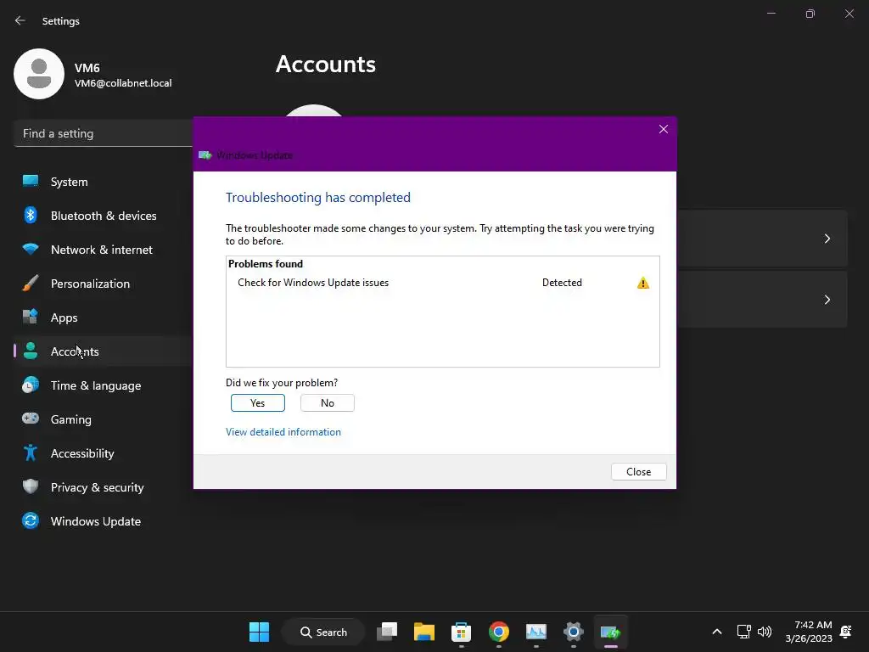Open the clock showing 7:42 AM

(809, 632)
